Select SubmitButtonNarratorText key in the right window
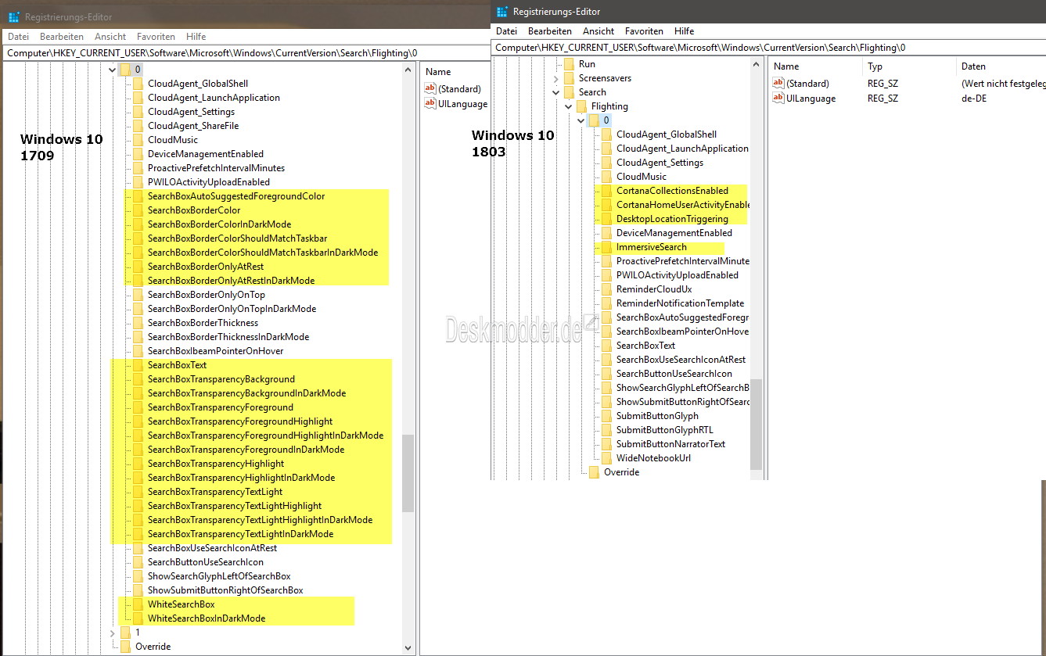Image resolution: width=1046 pixels, height=656 pixels. (670, 444)
